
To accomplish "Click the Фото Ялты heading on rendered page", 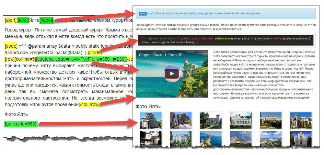I will (148, 107).
